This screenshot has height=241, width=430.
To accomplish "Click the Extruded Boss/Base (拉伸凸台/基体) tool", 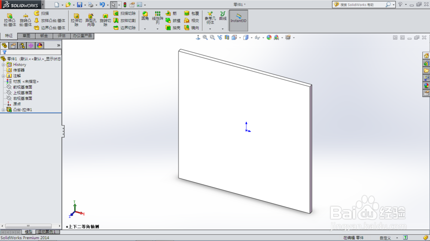I will (x=9, y=20).
